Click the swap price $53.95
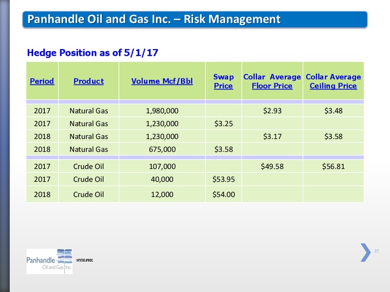The height and width of the screenshot is (292, 390). [x=224, y=179]
